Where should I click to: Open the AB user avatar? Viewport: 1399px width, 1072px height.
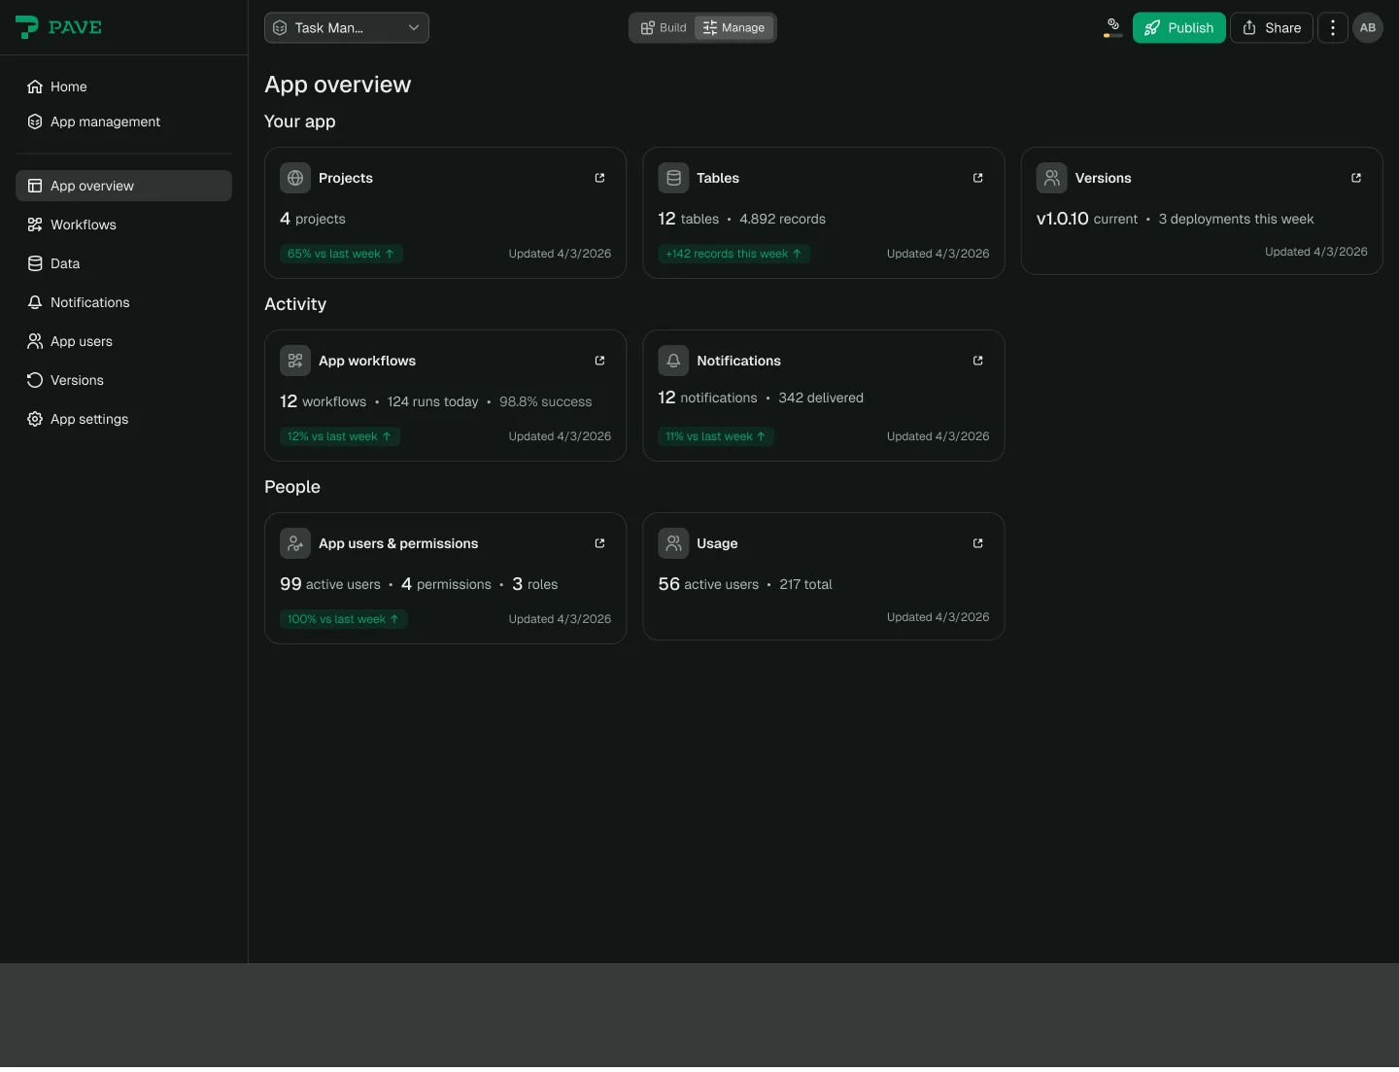pos(1368,27)
